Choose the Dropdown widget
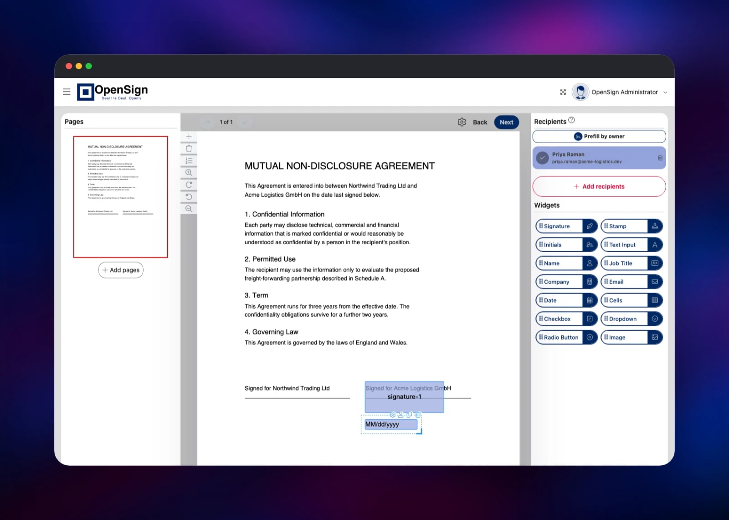 [631, 319]
